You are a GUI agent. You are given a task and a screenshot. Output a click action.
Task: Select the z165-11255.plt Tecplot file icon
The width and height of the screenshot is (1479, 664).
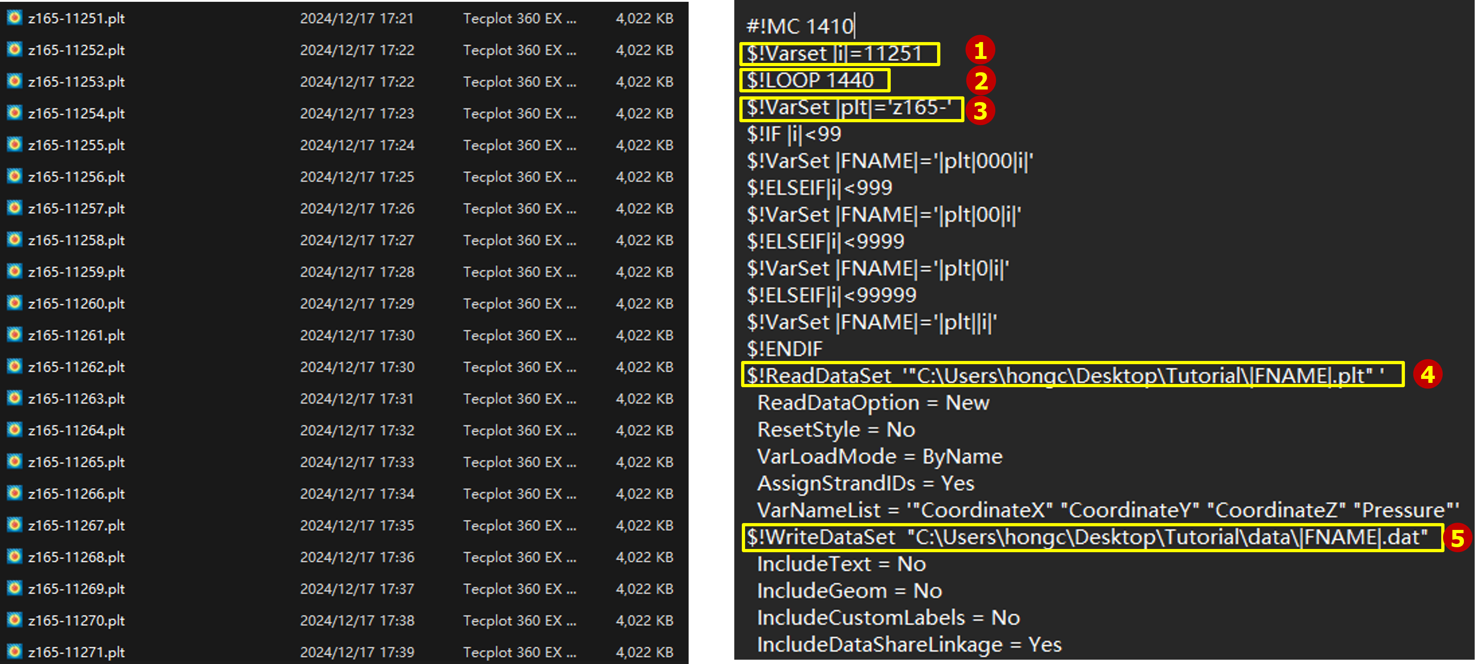pos(14,145)
